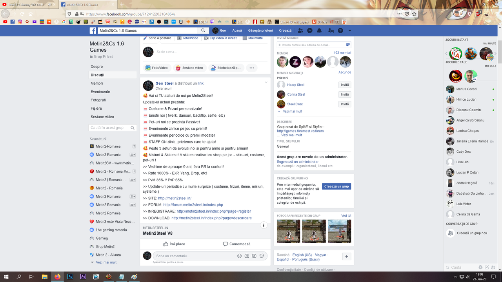502x282 pixels.
Task: Open the Discuții section of the group
Action: tap(113, 75)
